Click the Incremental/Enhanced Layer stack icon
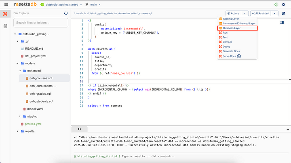291x163 pixels. tap(221, 23)
